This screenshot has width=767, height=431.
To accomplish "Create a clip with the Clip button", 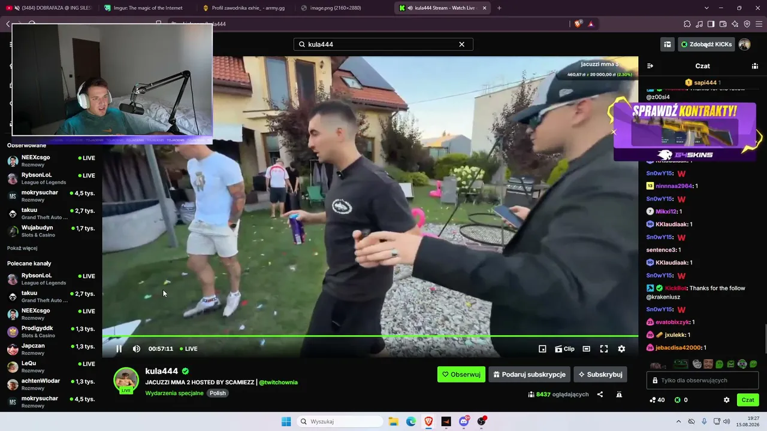I will pos(564,349).
